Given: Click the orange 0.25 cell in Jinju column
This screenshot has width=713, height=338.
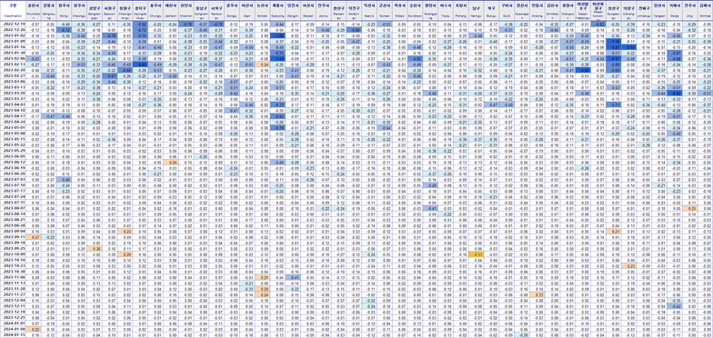Looking at the screenshot, I should [690, 208].
